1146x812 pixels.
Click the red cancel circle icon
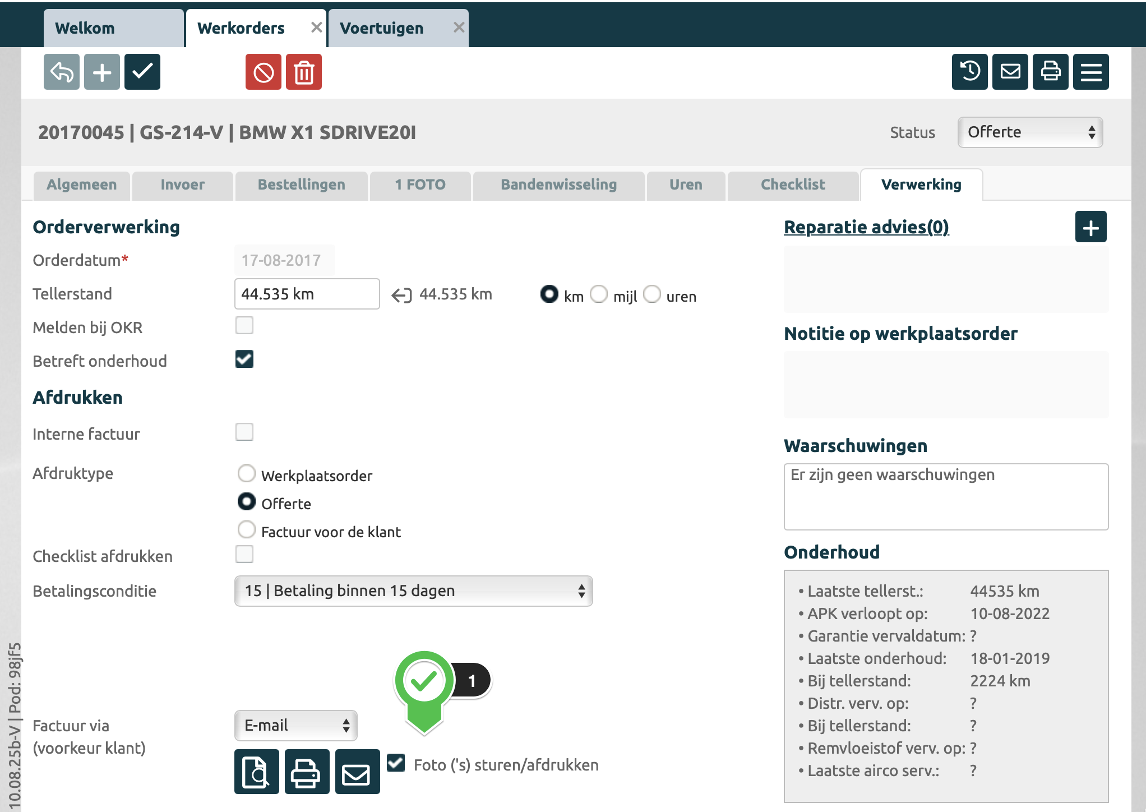click(x=264, y=72)
